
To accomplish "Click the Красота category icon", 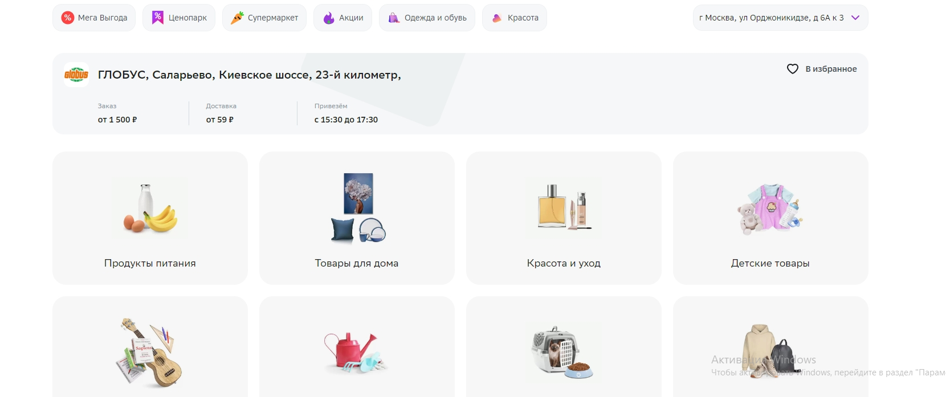I will coord(497,18).
